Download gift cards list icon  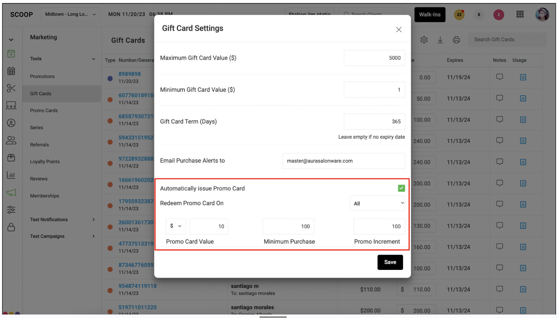click(x=440, y=40)
